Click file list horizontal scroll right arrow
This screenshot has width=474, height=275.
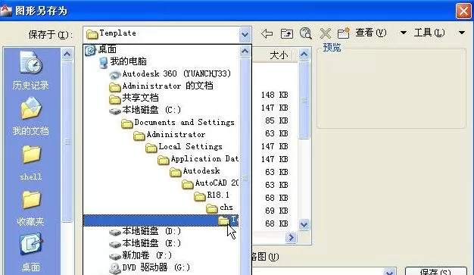tap(291, 238)
